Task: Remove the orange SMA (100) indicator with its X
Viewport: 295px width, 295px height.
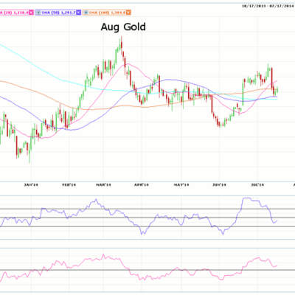Action: click(x=128, y=13)
